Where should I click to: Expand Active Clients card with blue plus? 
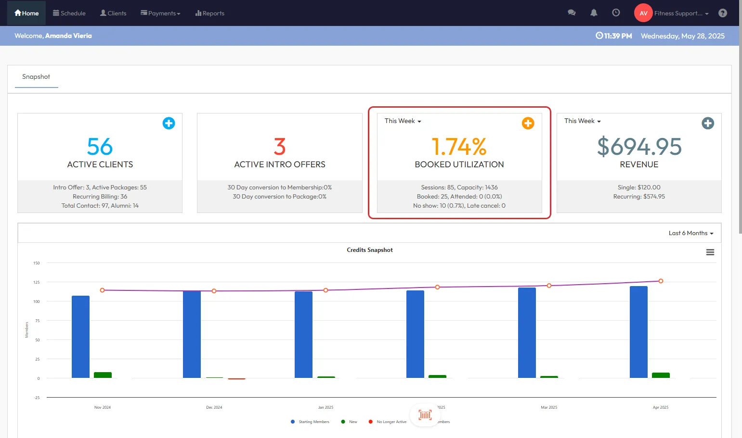(x=169, y=123)
